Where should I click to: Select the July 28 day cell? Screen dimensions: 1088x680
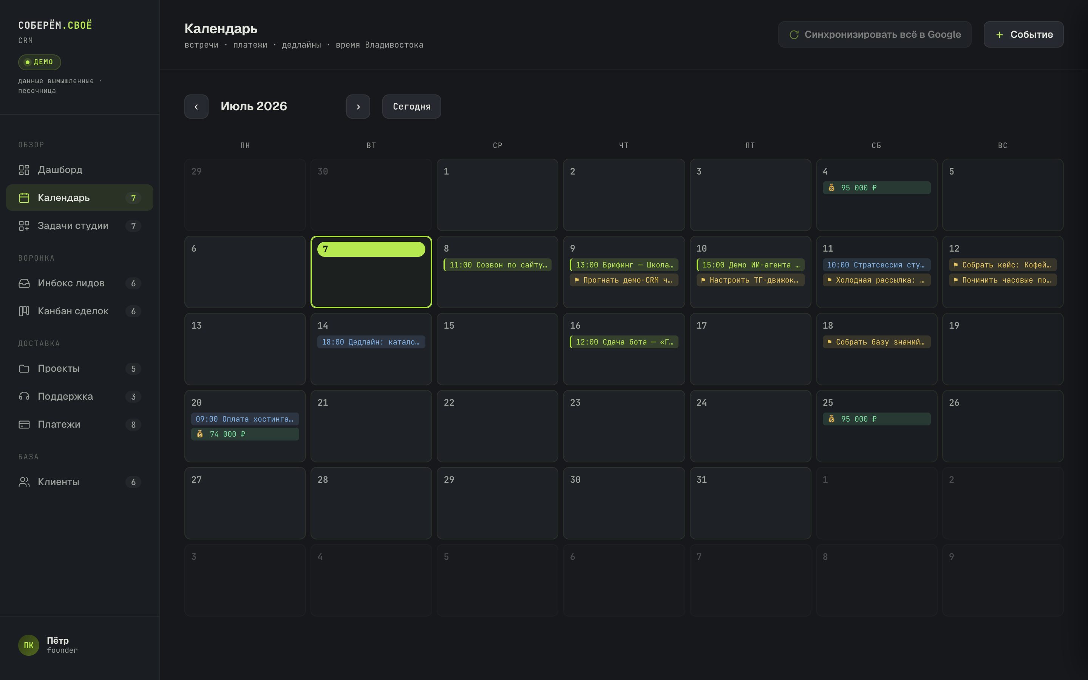(371, 503)
